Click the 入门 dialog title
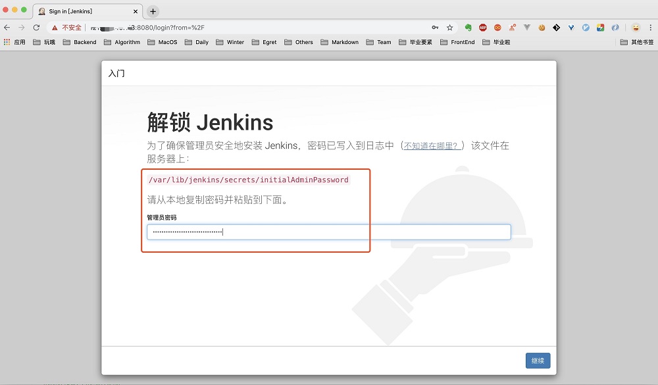Screen dimensions: 658x385 (116, 74)
